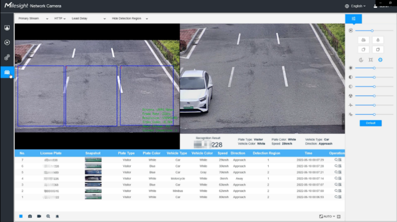Click export icon for row 7 at 00:07:29
Viewport: 397px width, 222px height.
coord(340,160)
